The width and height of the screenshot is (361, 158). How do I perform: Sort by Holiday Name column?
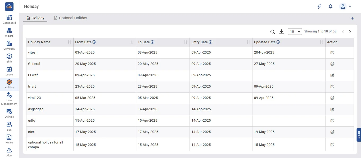tap(69, 42)
